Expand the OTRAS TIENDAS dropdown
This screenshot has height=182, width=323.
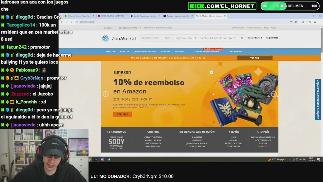pyautogui.click(x=235, y=52)
